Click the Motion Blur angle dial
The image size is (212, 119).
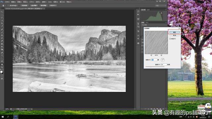point(163,60)
